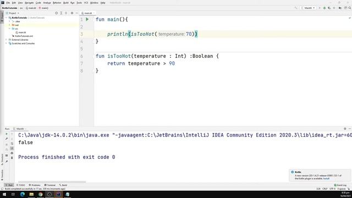Open the VCS menu
Screen dimensions: 352x198
86,3
